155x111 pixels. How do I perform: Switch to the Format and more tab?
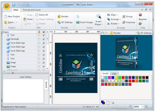(x=32, y=10)
